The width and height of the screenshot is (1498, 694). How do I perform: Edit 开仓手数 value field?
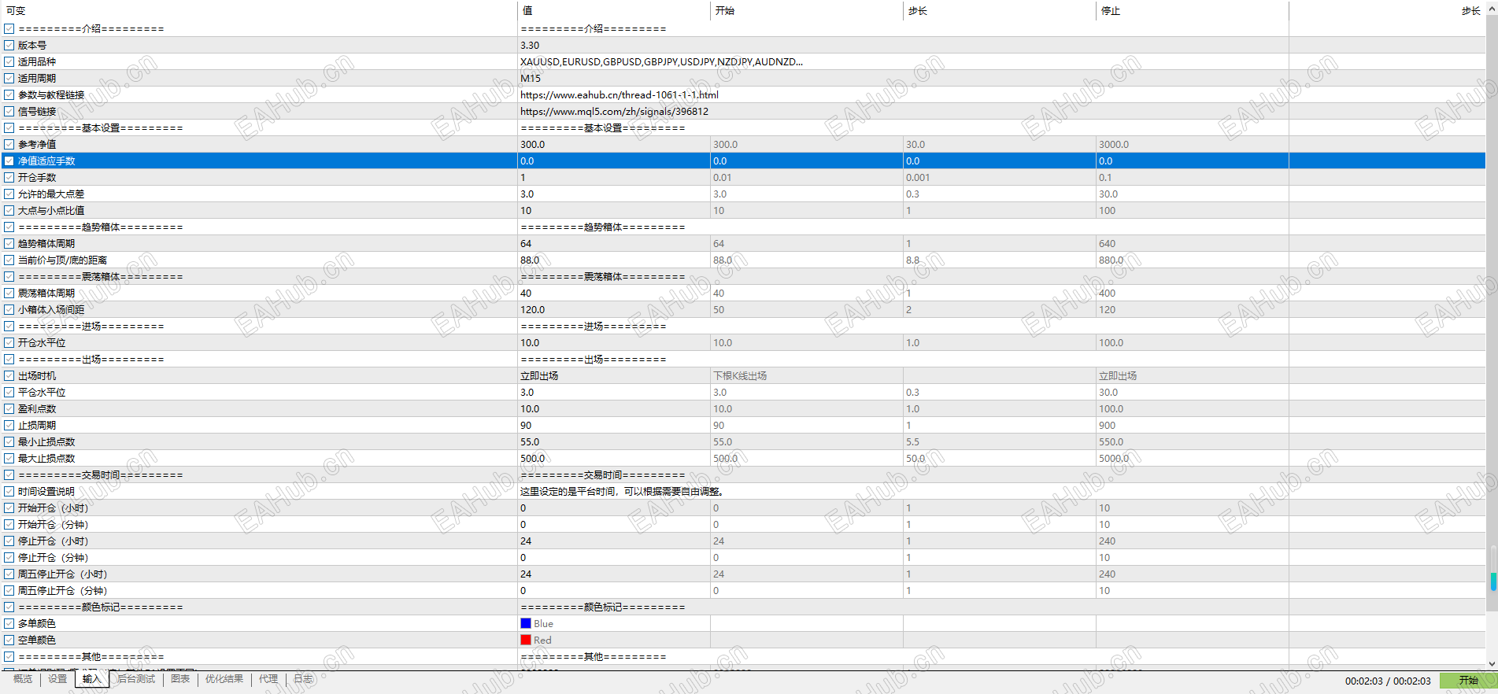point(614,178)
